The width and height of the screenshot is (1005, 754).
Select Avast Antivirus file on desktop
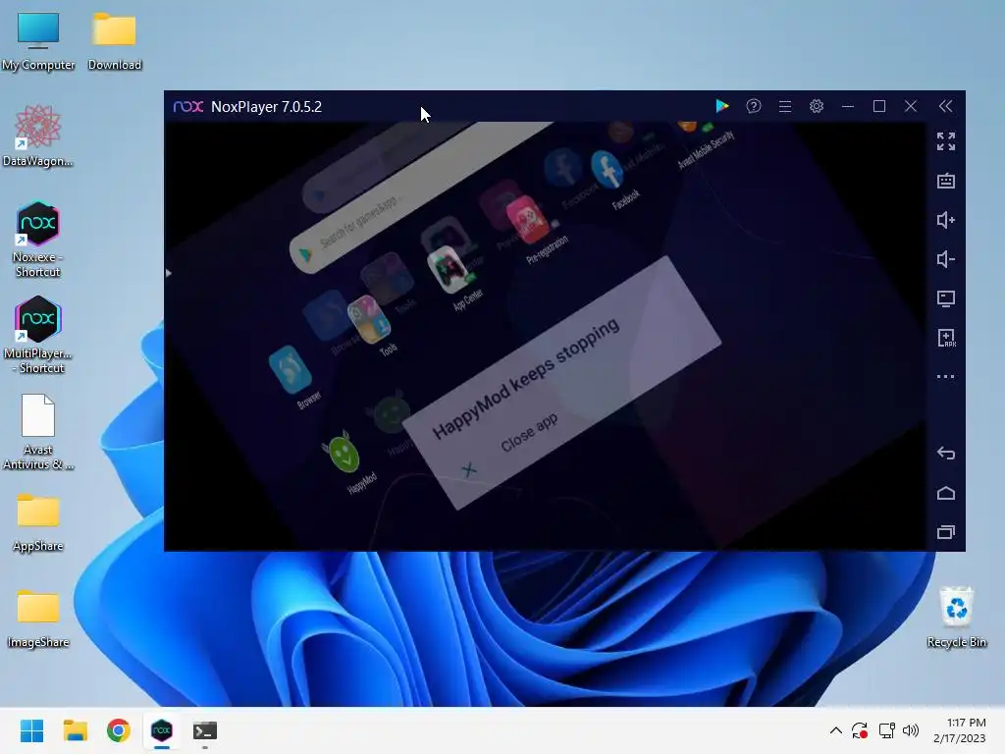38,432
